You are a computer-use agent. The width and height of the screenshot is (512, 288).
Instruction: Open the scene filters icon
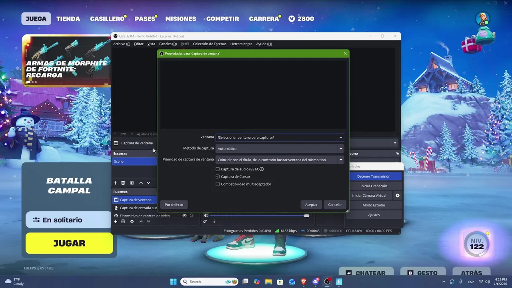(x=132, y=183)
